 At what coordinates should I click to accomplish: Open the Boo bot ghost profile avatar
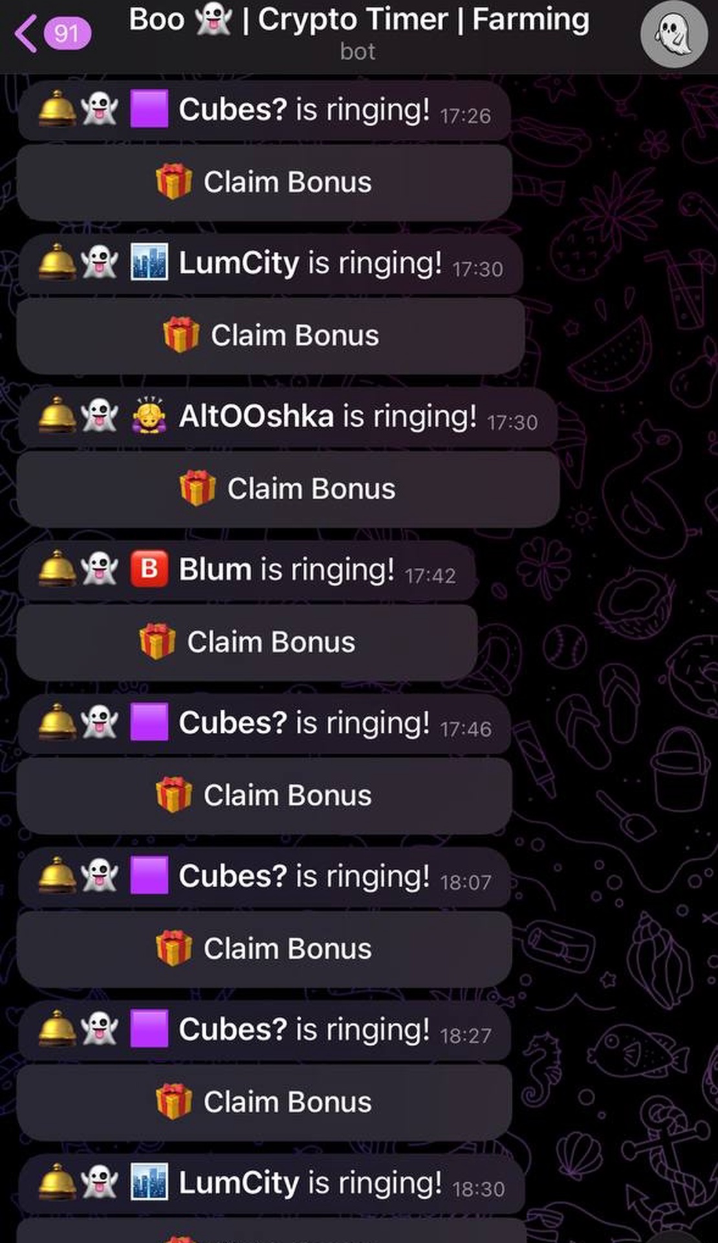[x=673, y=34]
